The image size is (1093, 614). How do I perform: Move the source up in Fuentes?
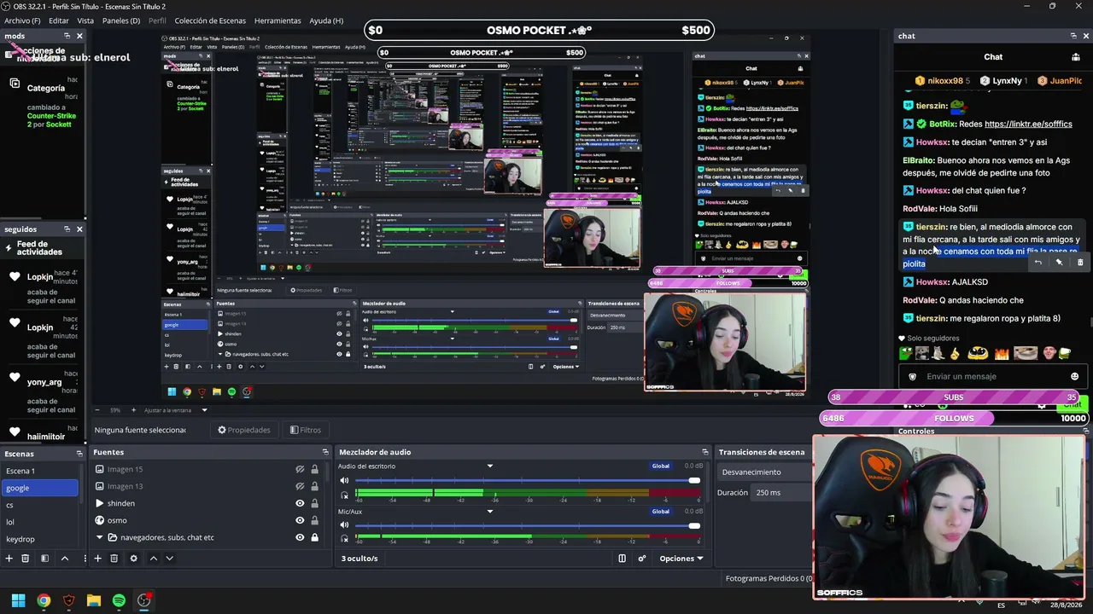tap(154, 559)
